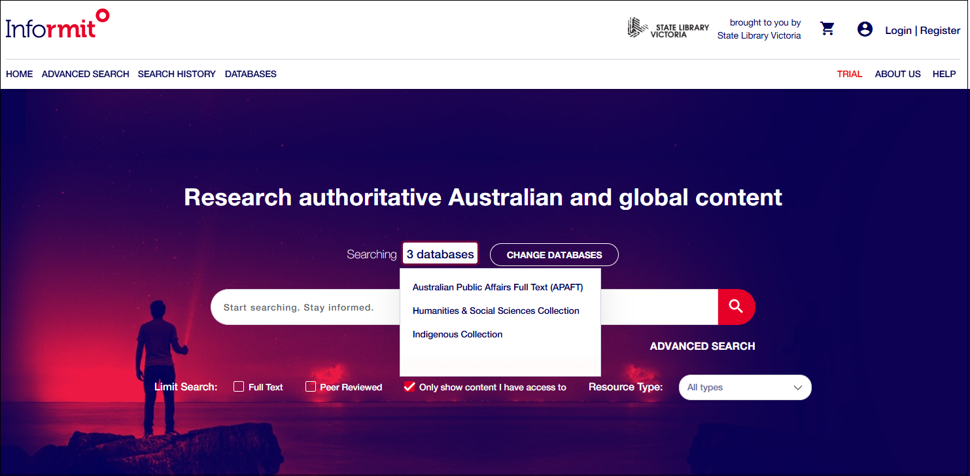Image resolution: width=970 pixels, height=476 pixels.
Task: Open the red Trial link
Action: 849,74
